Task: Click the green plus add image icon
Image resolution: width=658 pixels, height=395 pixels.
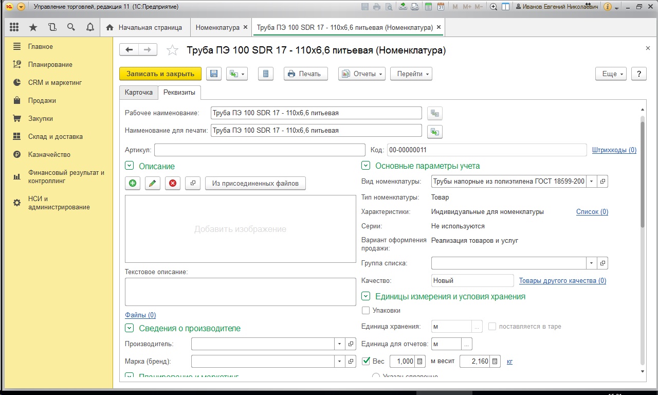Action: point(133,183)
